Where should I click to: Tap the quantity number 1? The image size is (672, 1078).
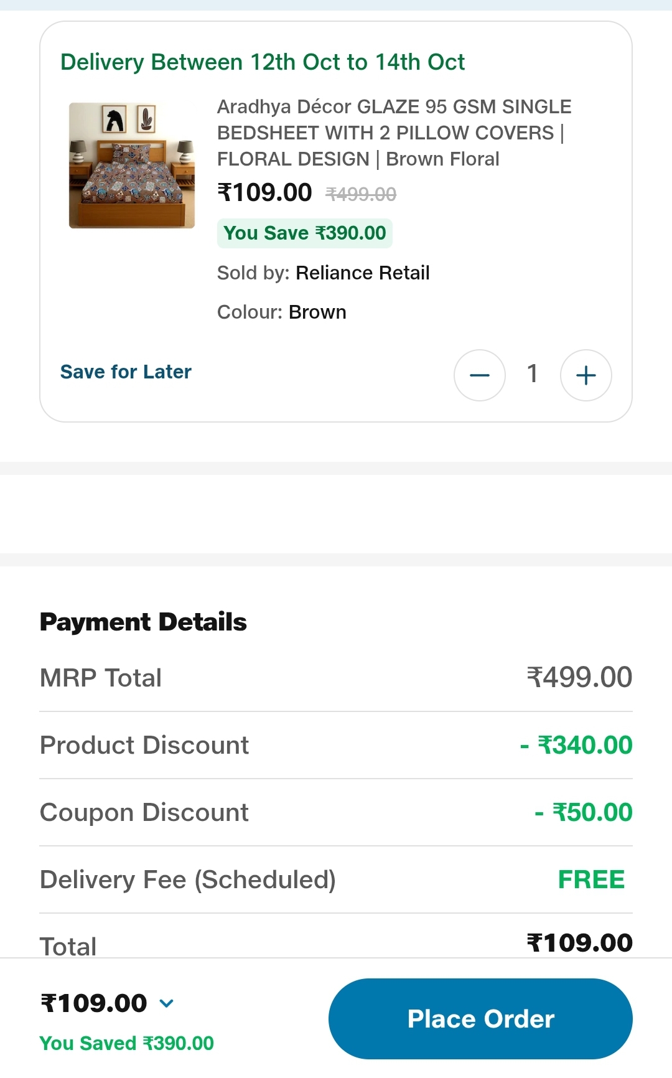pyautogui.click(x=532, y=373)
